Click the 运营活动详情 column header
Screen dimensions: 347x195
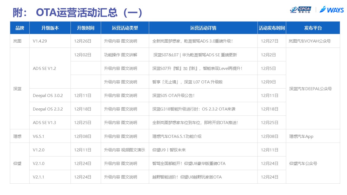pos(203,28)
